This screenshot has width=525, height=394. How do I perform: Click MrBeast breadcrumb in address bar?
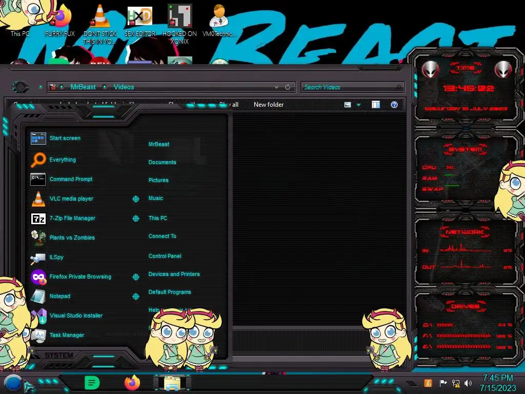click(x=83, y=87)
